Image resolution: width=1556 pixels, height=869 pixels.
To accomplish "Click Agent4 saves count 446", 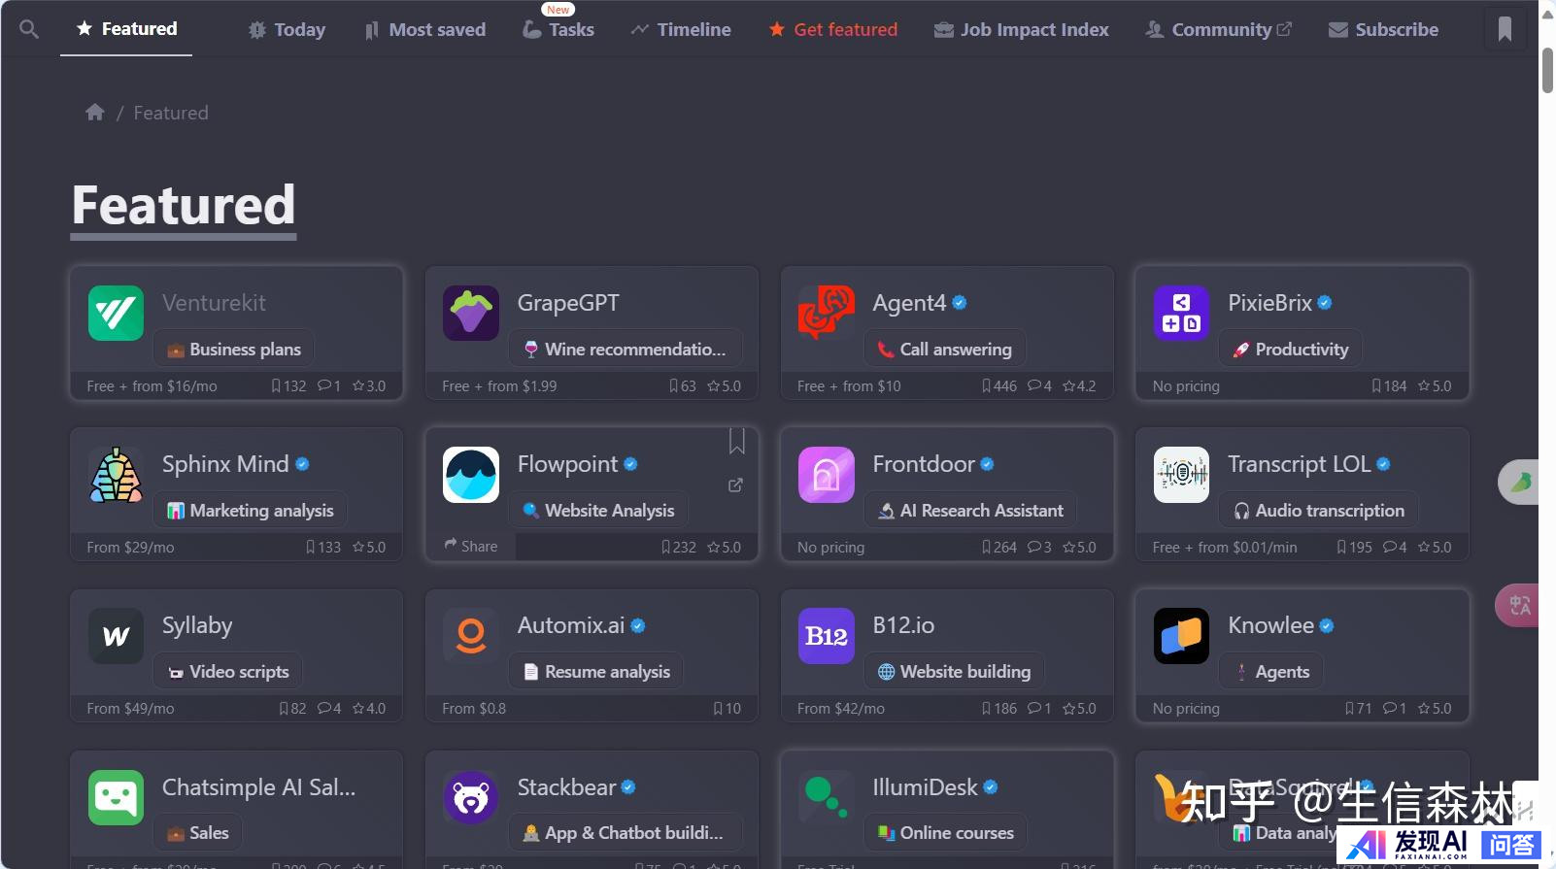I will click(x=998, y=385).
